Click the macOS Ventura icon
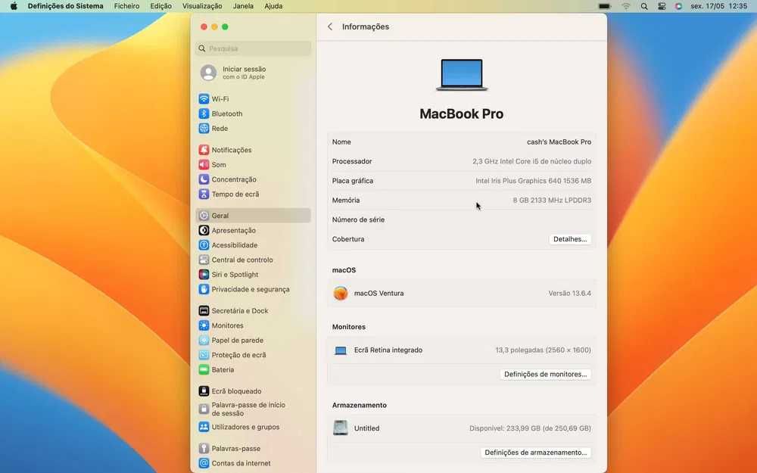This screenshot has width=757, height=473. pyautogui.click(x=341, y=293)
